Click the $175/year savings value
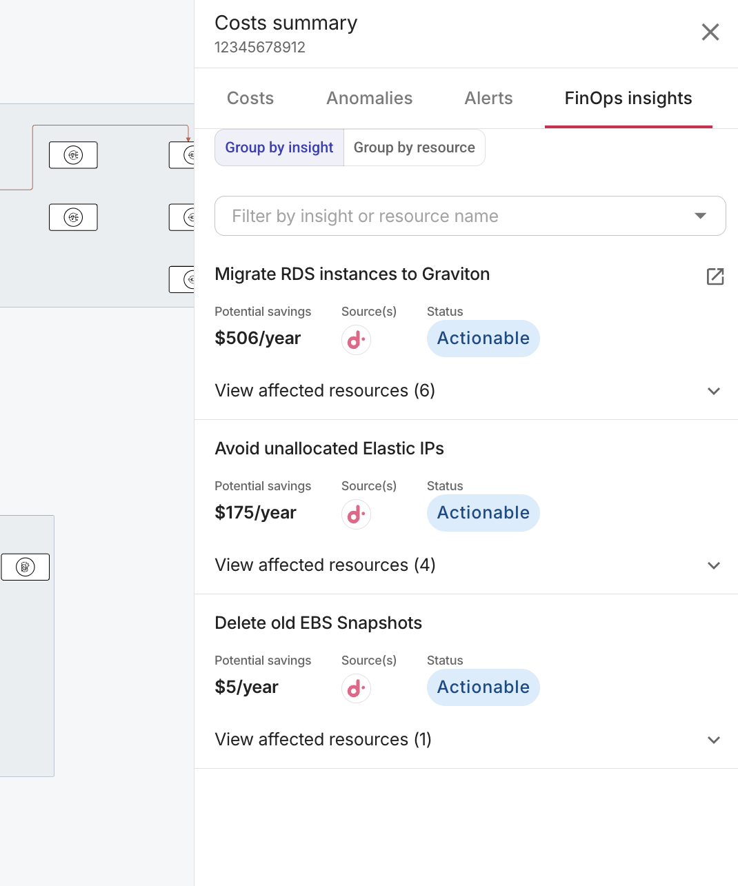This screenshot has width=738, height=886. point(256,512)
